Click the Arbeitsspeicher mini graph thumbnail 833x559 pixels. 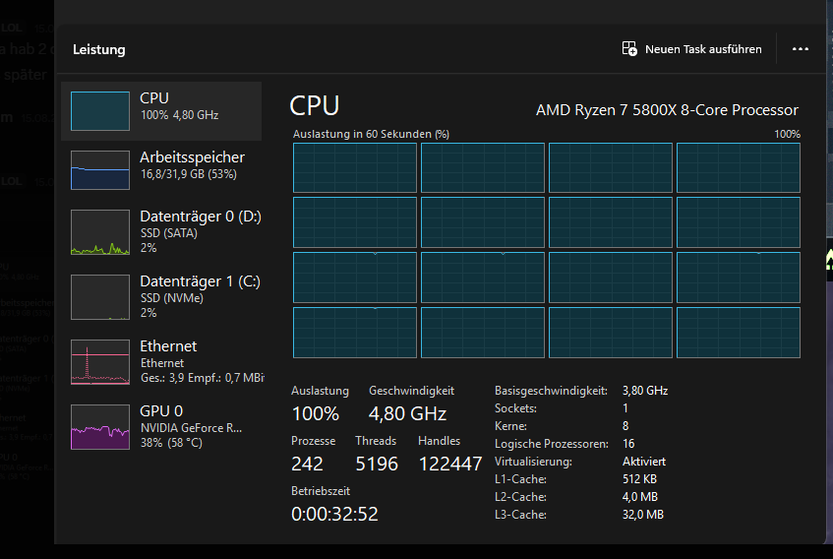(x=100, y=170)
